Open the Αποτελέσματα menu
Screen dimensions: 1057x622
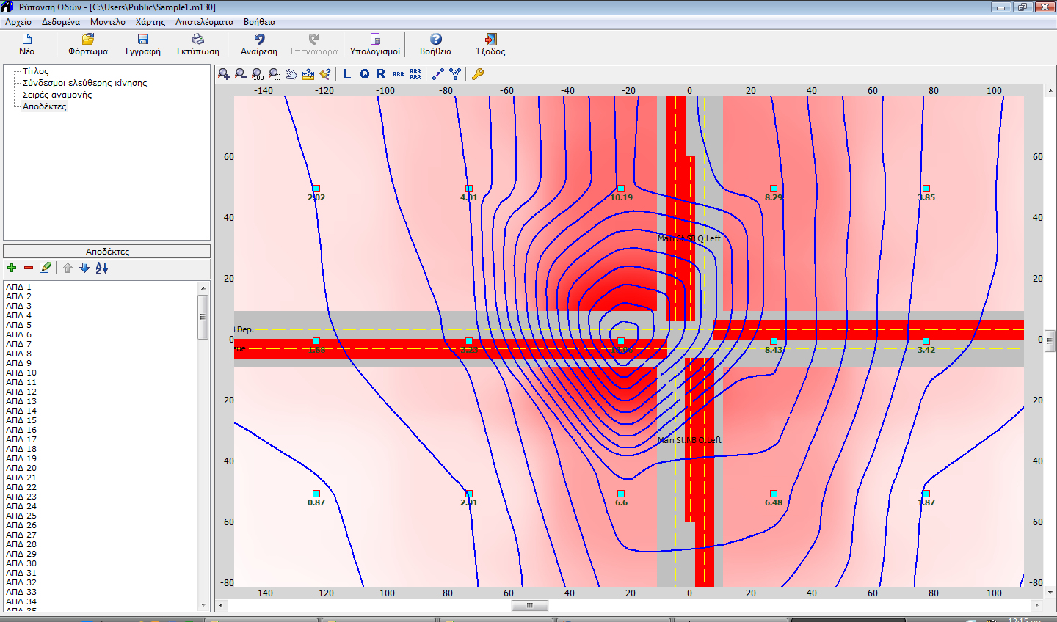(204, 22)
